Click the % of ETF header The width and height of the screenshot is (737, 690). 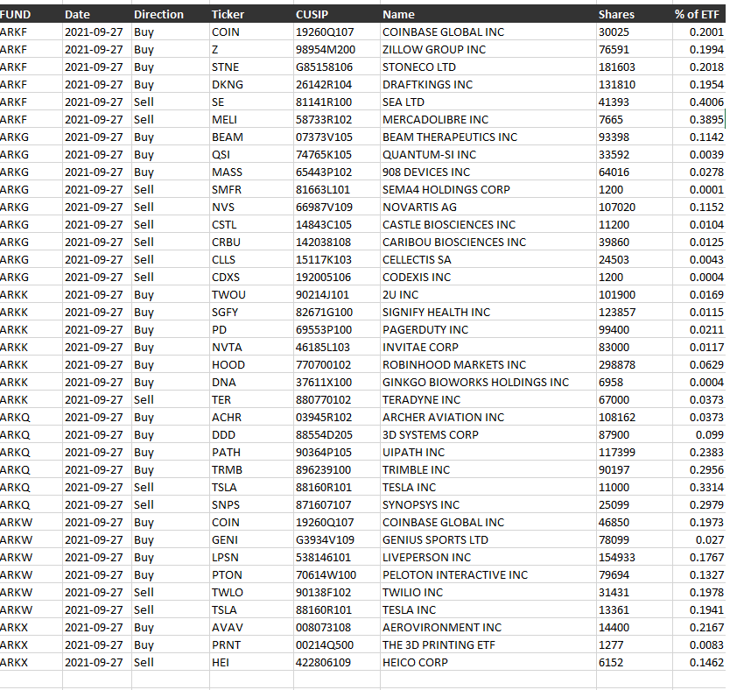(x=697, y=14)
